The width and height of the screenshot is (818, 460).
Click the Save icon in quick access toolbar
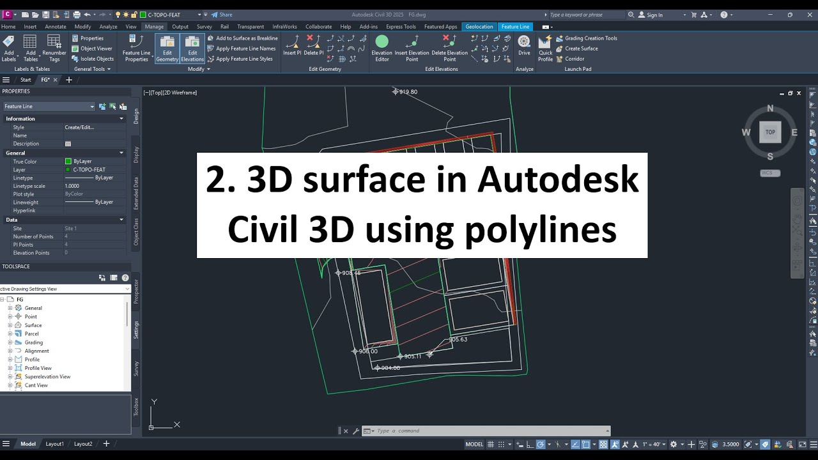pyautogui.click(x=45, y=15)
